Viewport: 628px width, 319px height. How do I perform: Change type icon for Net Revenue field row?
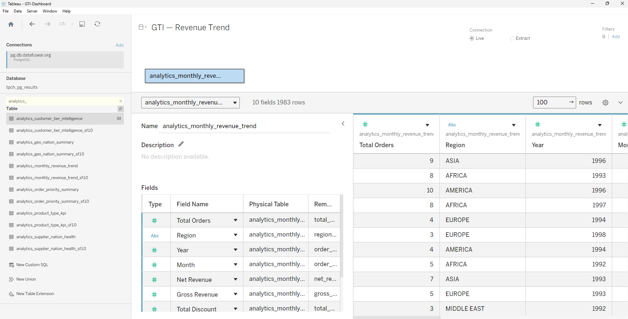click(154, 280)
